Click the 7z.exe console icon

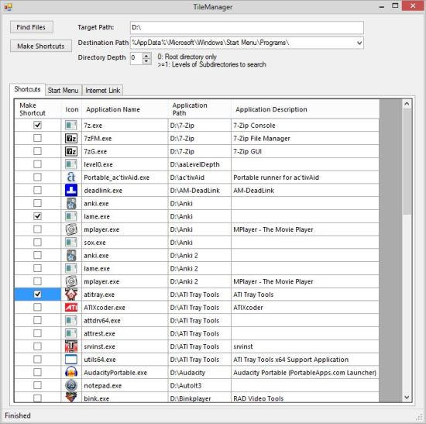[x=71, y=126]
